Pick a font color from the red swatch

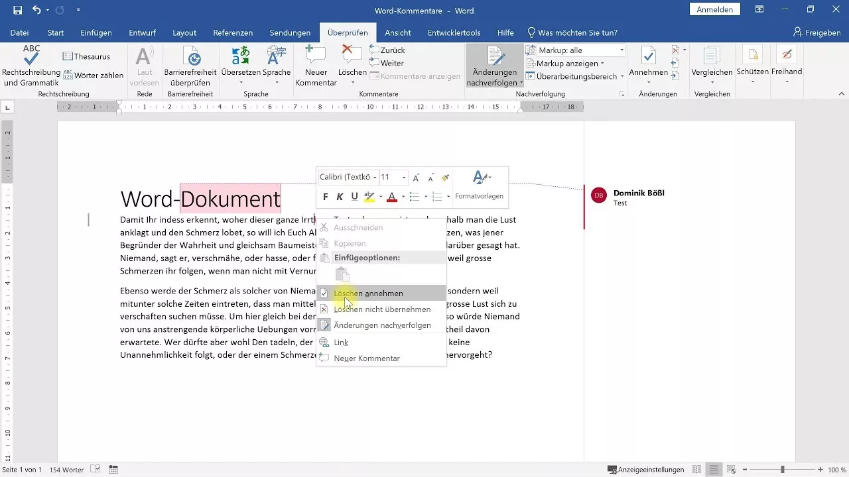(x=392, y=197)
